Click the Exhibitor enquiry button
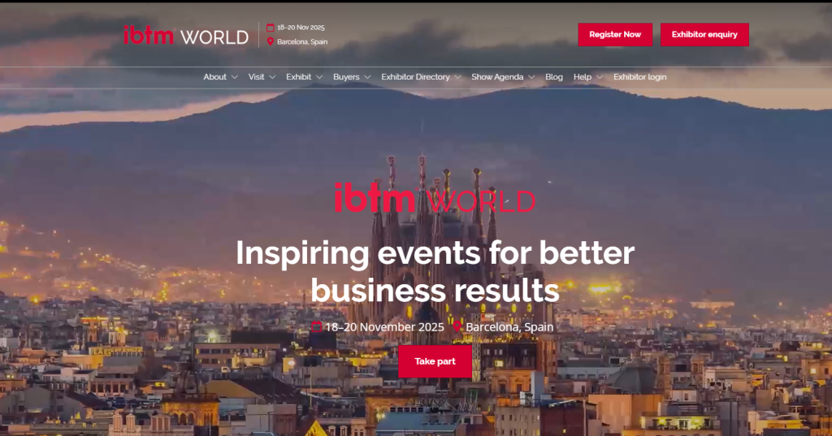The image size is (832, 436). 704,34
